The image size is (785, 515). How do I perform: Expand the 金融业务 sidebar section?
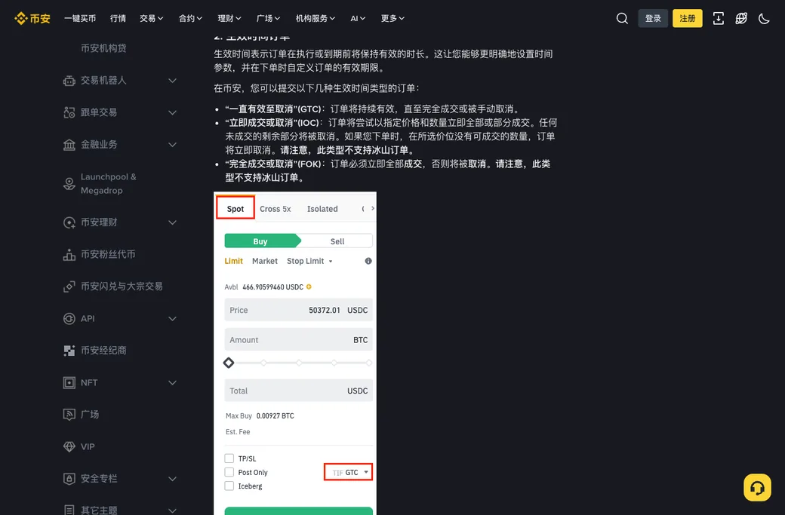172,145
